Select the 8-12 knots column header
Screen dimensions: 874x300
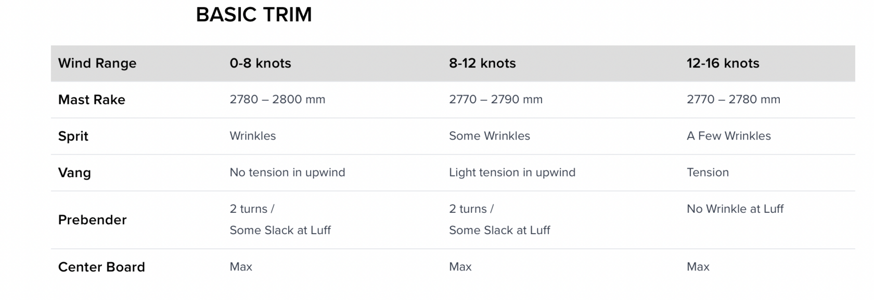tap(482, 63)
